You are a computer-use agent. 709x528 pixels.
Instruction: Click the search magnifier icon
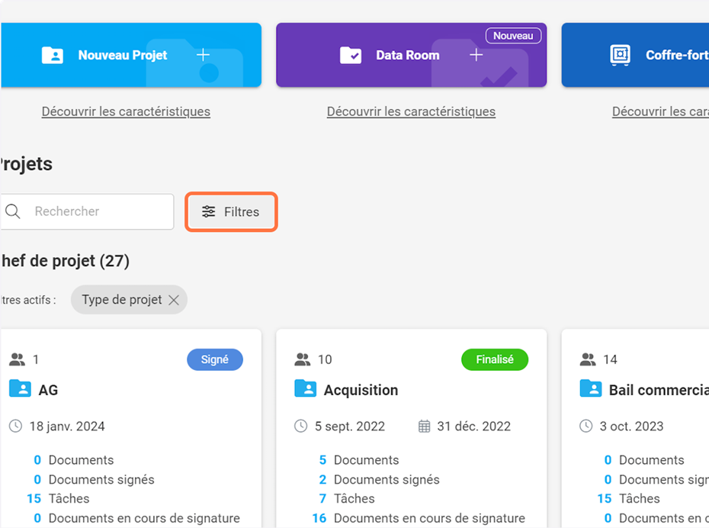pyautogui.click(x=13, y=211)
